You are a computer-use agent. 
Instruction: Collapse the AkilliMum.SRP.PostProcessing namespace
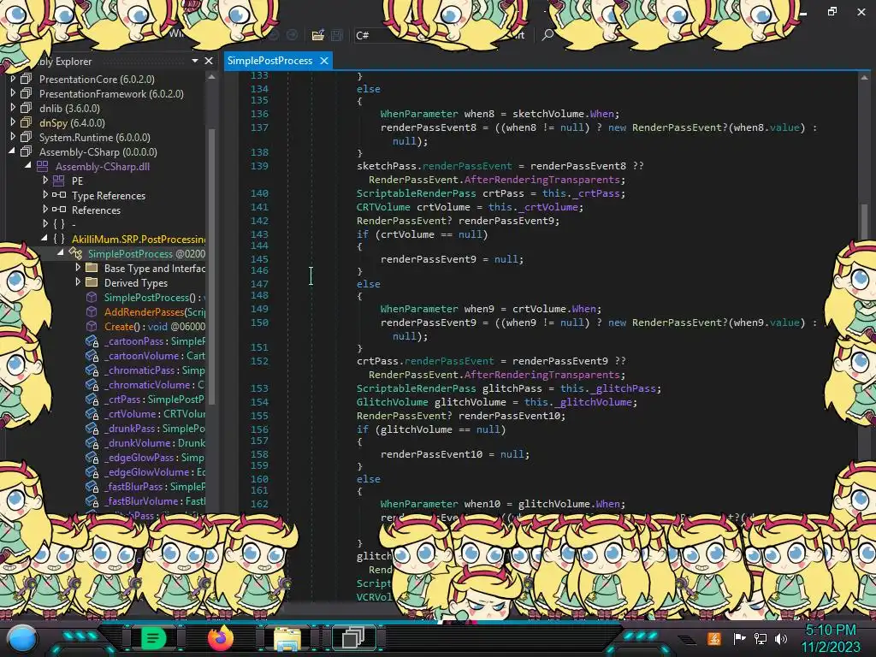[x=44, y=239]
